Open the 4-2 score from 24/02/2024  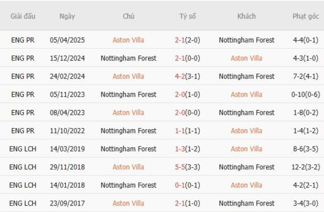point(180,76)
